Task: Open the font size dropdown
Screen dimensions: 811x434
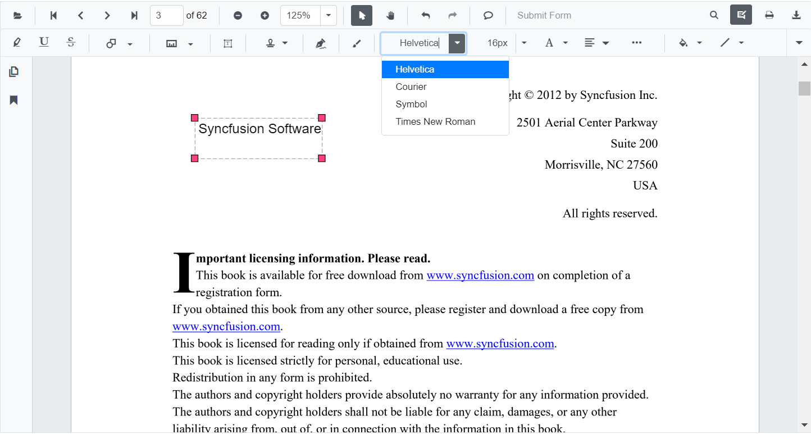Action: click(524, 43)
